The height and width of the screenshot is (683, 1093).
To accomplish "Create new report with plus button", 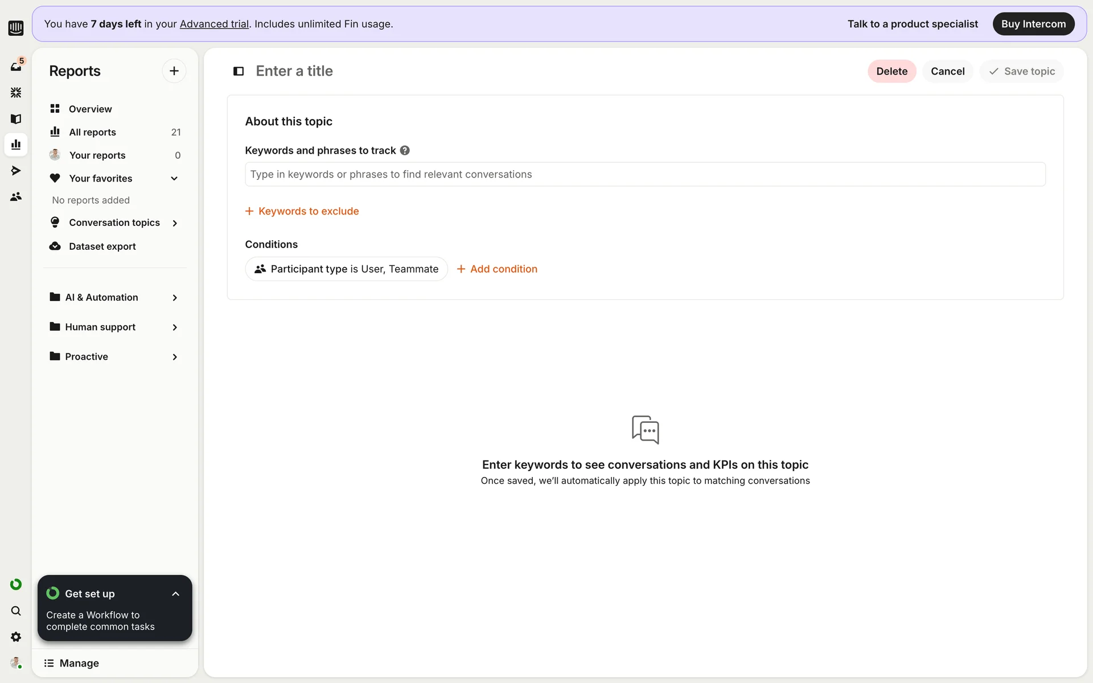I will coord(174,71).
